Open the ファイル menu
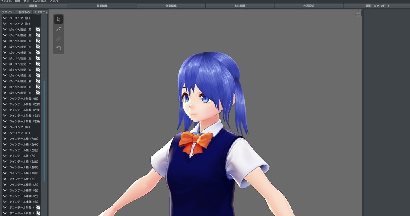The height and width of the screenshot is (216, 410). click(6, 1)
